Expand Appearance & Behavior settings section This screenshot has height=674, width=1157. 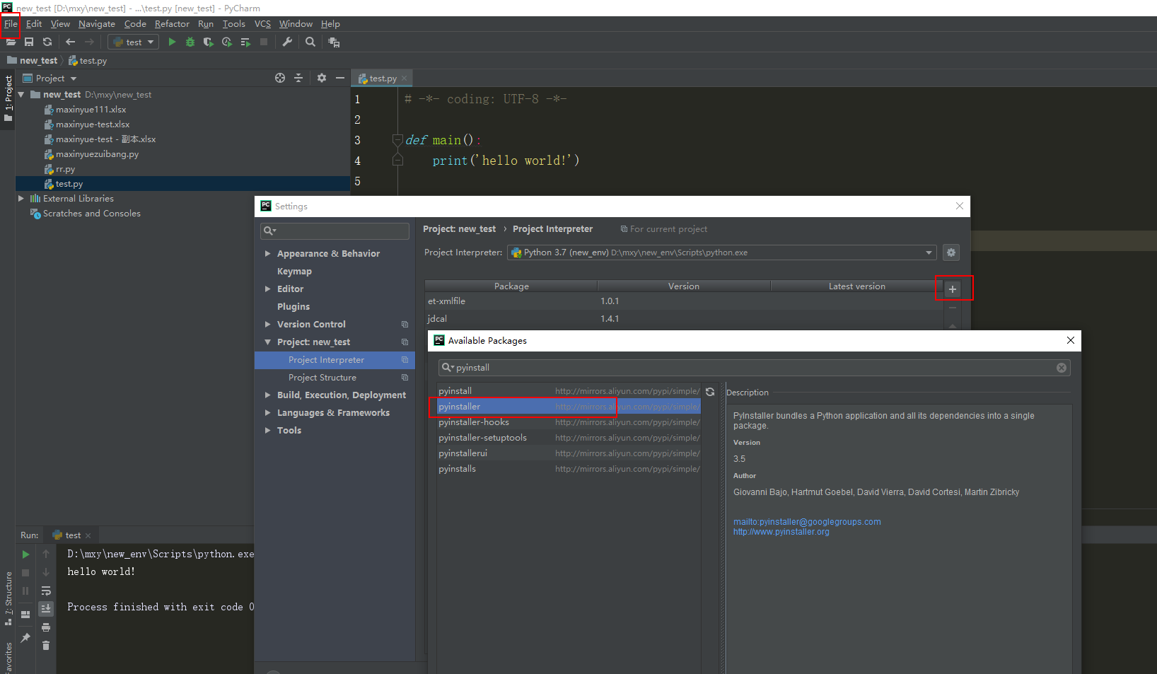click(x=268, y=254)
